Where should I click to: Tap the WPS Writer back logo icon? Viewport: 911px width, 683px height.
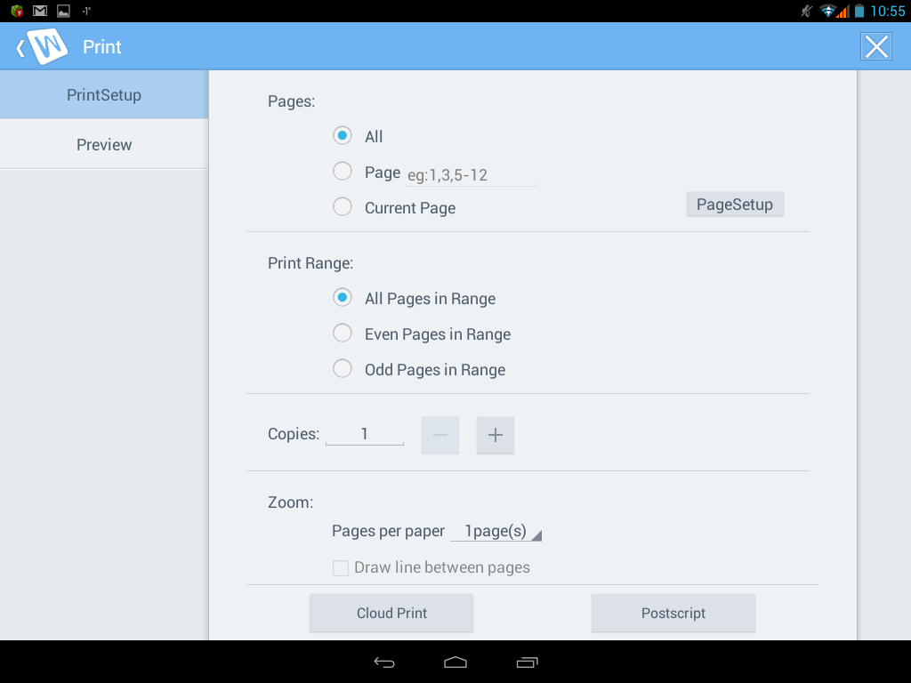(x=43, y=46)
